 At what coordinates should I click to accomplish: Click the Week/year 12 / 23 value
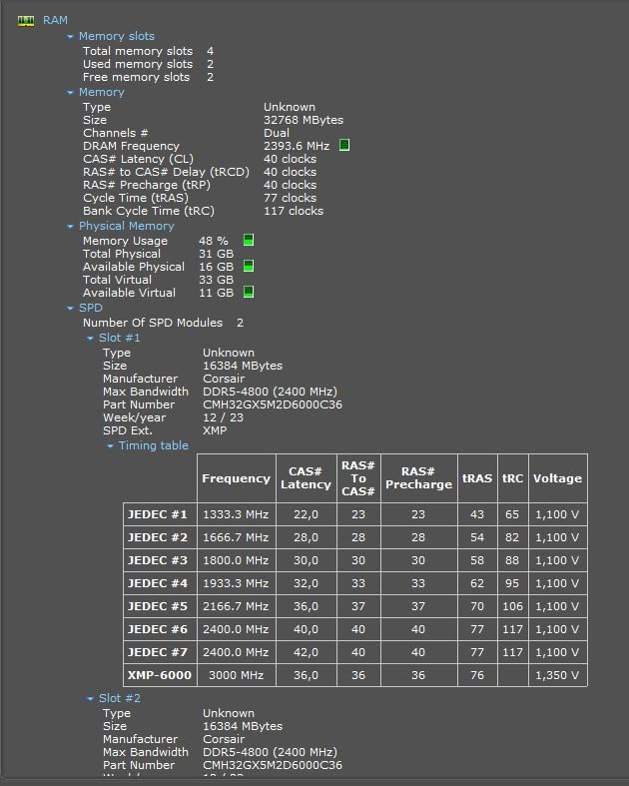223,418
